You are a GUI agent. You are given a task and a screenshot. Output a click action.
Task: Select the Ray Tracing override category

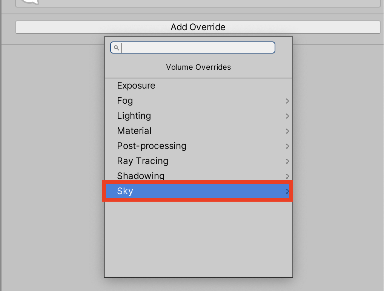coord(143,161)
